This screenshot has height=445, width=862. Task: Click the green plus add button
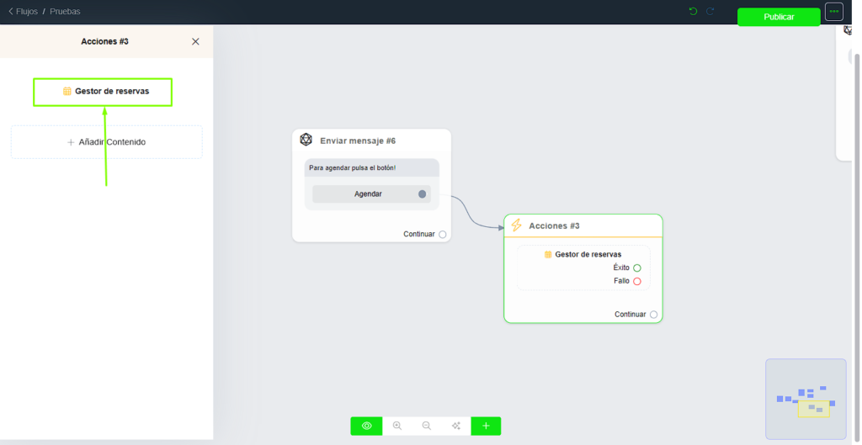[486, 426]
